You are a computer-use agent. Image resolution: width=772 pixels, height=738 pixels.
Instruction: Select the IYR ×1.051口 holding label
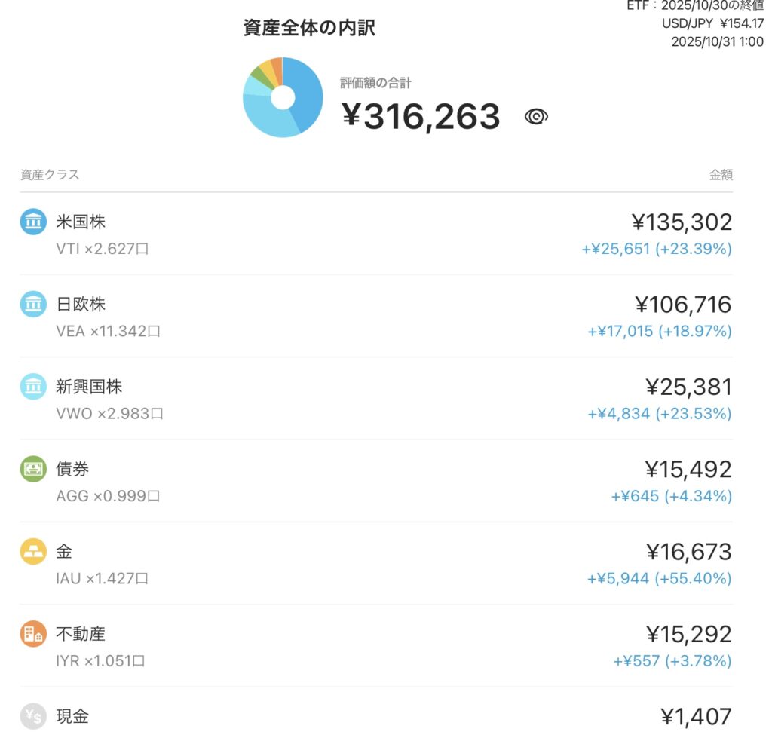pos(100,661)
